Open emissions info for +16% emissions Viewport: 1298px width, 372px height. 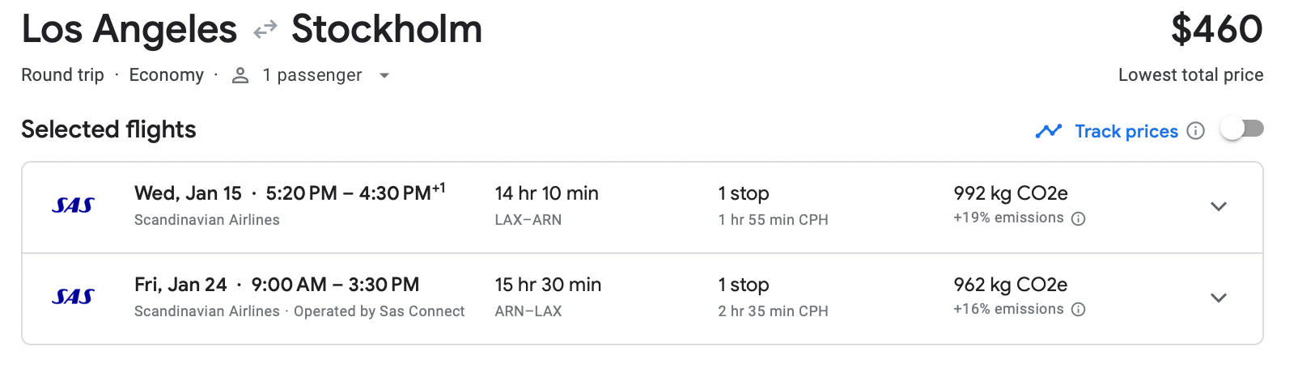1078,310
